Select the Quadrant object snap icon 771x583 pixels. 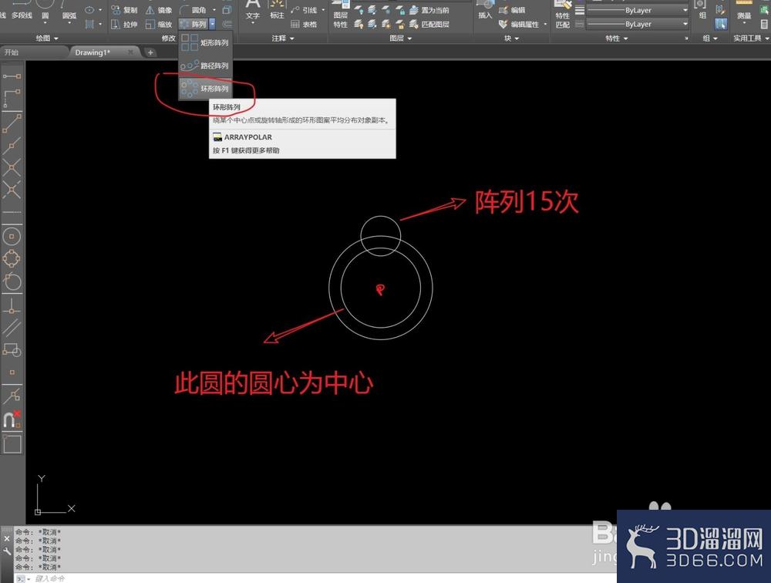click(12, 259)
